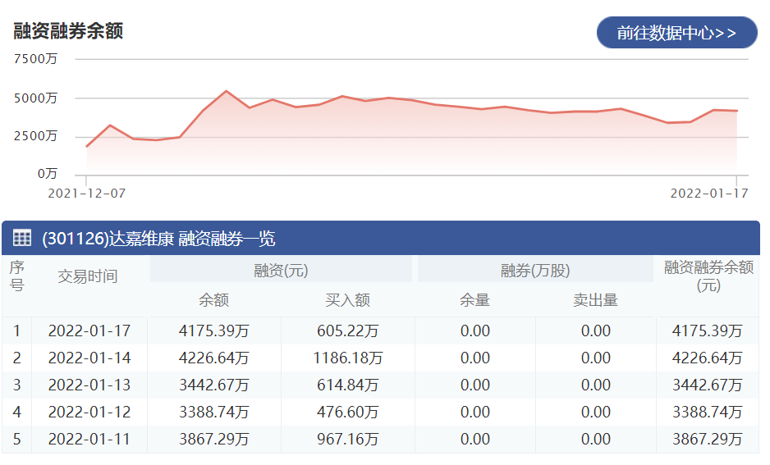This screenshot has width=770, height=465.
Task: Click the 7500万 axis label
Action: click(36, 59)
